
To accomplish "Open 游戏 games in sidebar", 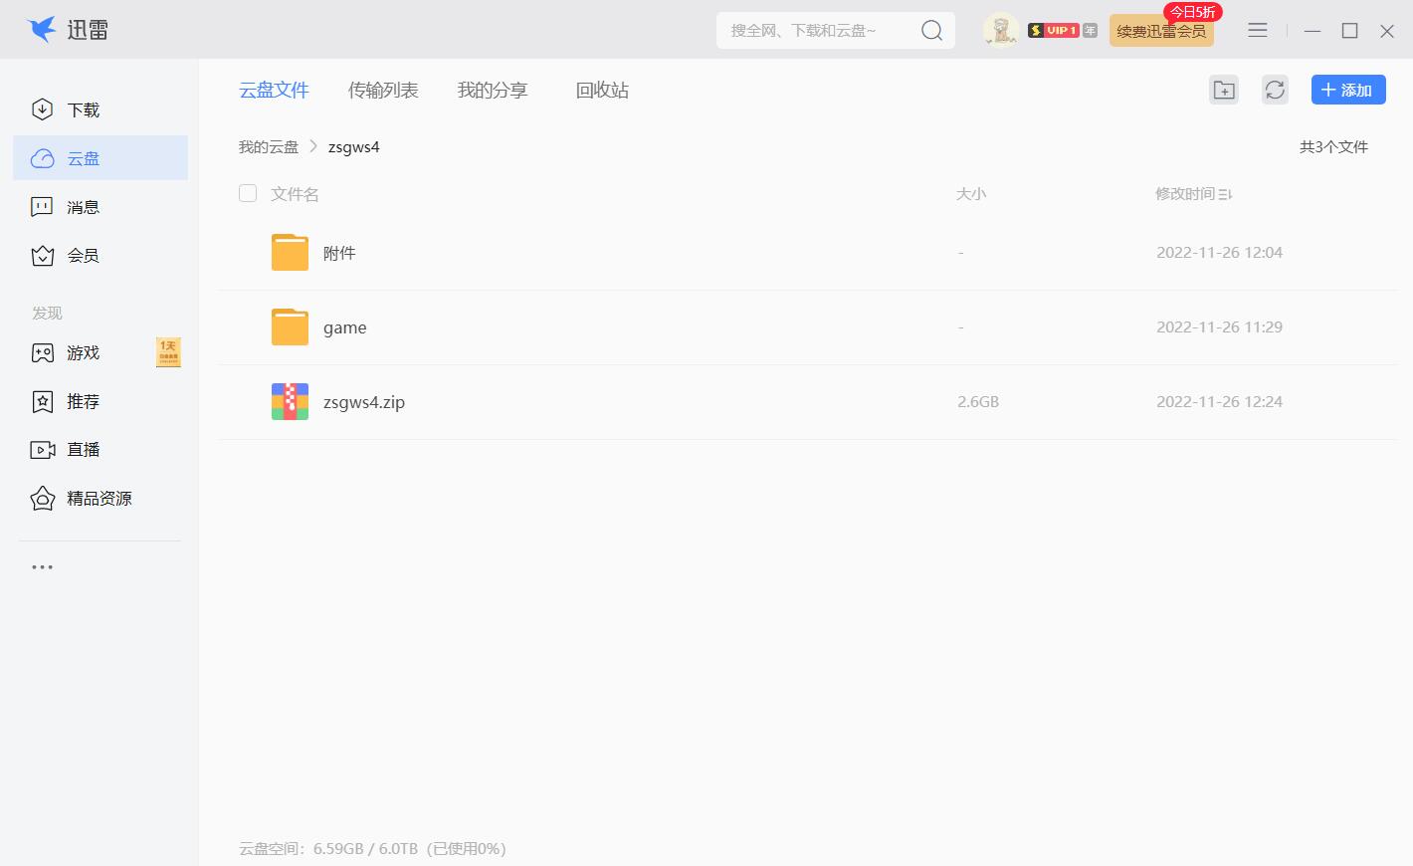I will tap(84, 352).
